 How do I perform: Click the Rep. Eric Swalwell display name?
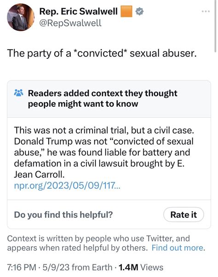[x=78, y=12]
